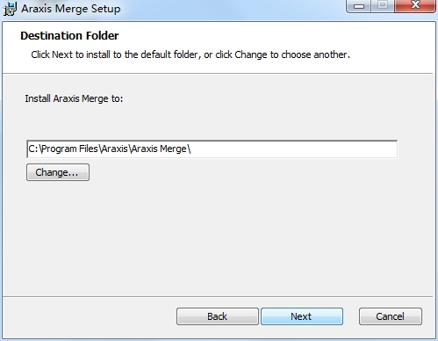The image size is (438, 341).
Task: Click the 'Destination Folder' heading
Action: point(69,36)
